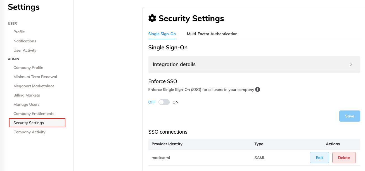Open Profile settings in the sidebar
Viewport: 365px width, 171px height.
pos(19,32)
